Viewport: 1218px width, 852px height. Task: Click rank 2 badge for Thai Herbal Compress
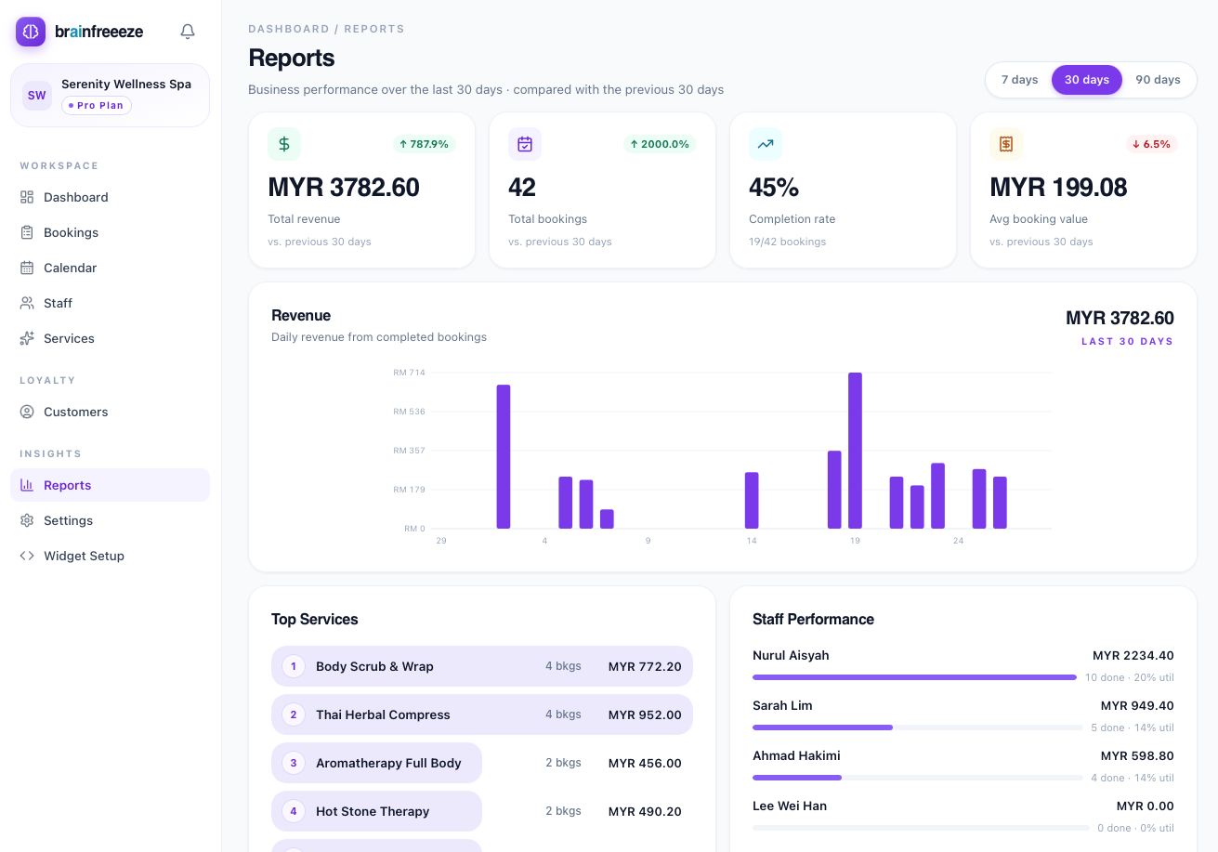coord(294,714)
